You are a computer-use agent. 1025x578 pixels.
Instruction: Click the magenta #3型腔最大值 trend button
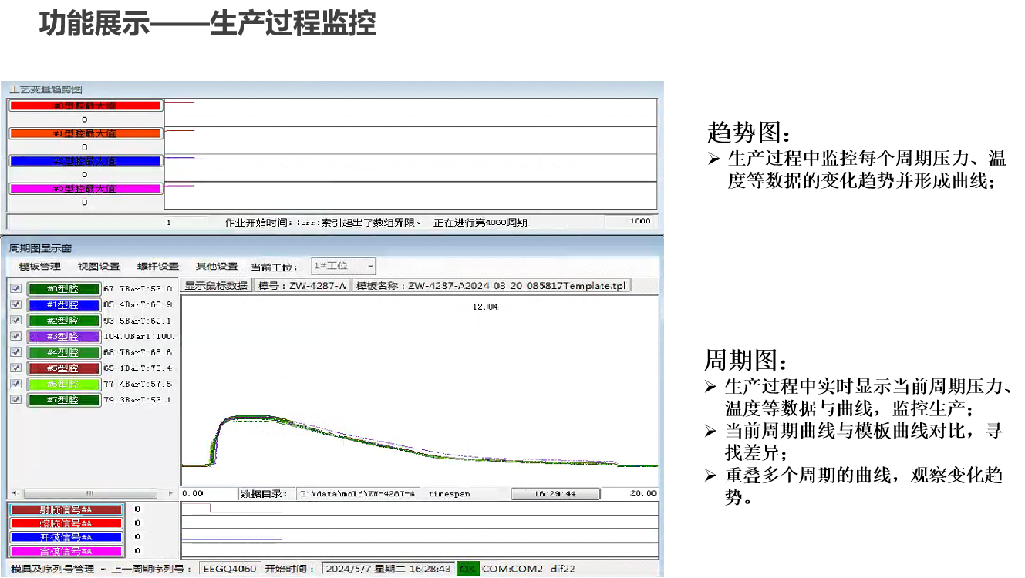(x=86, y=189)
